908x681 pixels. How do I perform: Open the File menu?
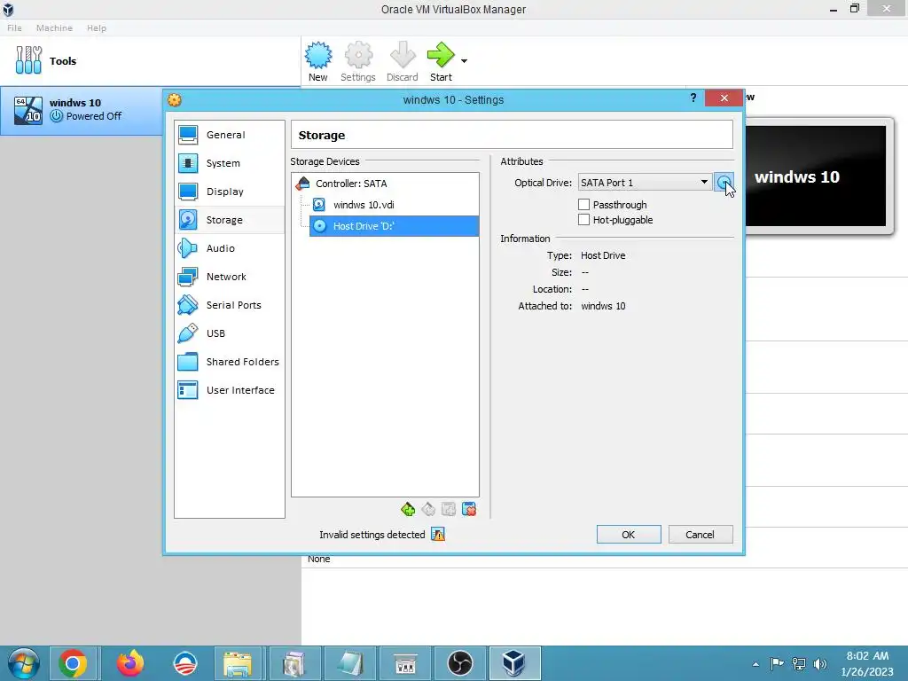click(14, 27)
